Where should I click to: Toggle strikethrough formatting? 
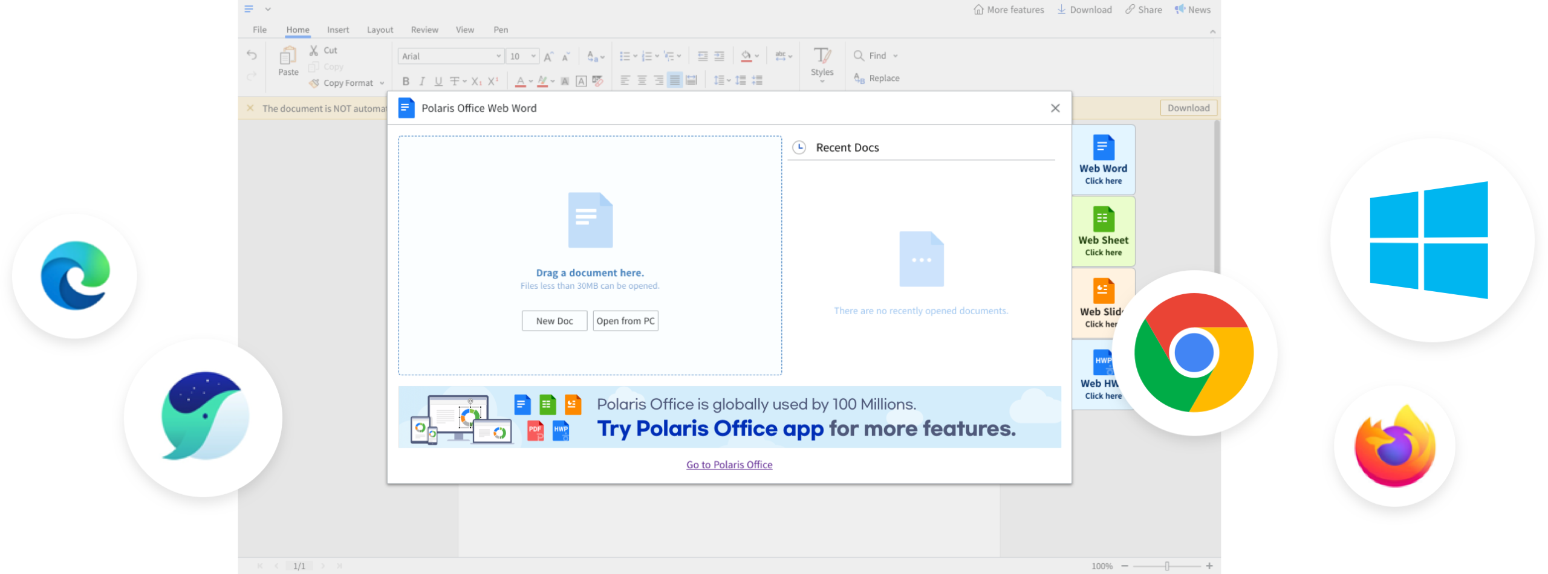click(x=455, y=81)
